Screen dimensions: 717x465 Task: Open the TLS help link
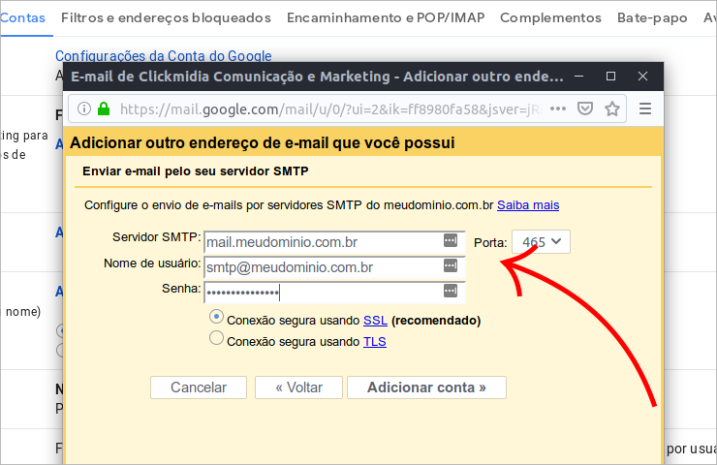375,342
